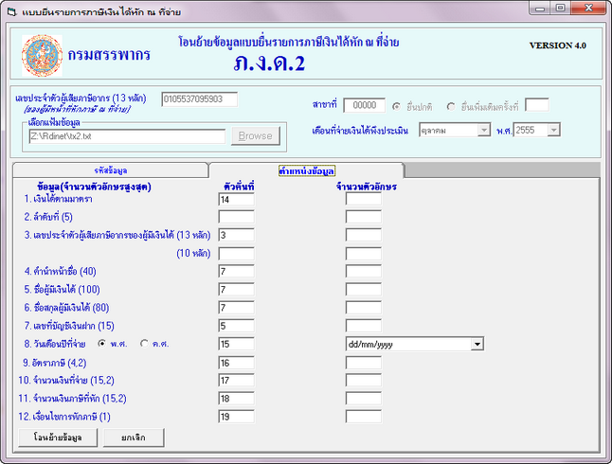Click the 13-digit taxpayer ID field
The height and width of the screenshot is (464, 612).
[199, 98]
